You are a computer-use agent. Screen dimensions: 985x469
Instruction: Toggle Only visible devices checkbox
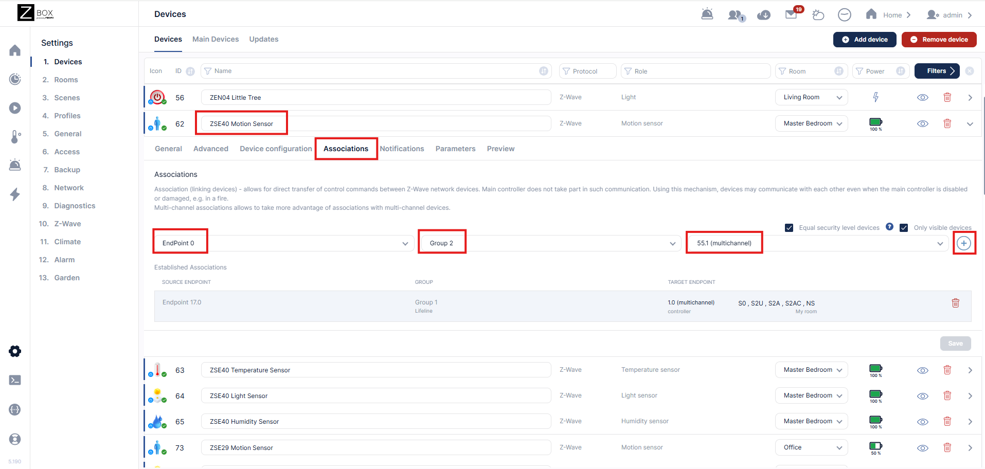(904, 228)
